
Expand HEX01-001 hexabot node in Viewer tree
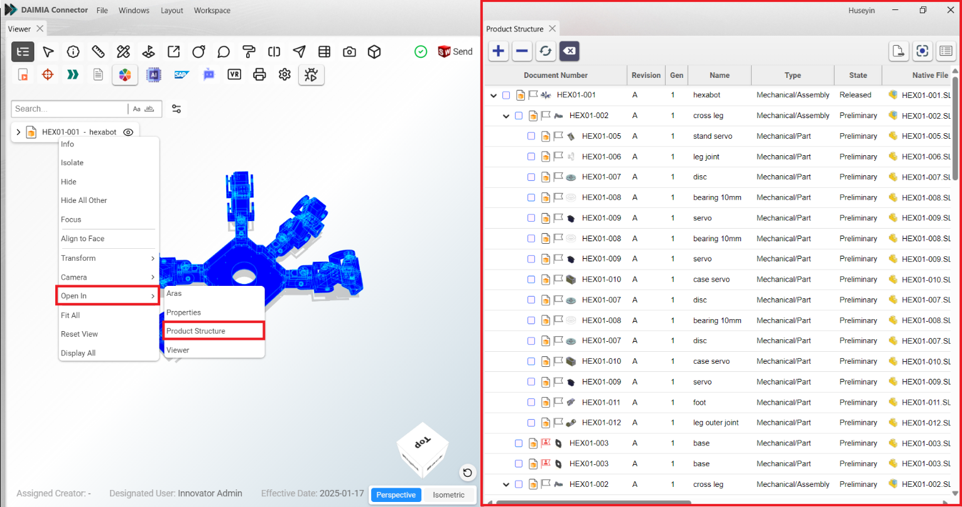point(18,133)
